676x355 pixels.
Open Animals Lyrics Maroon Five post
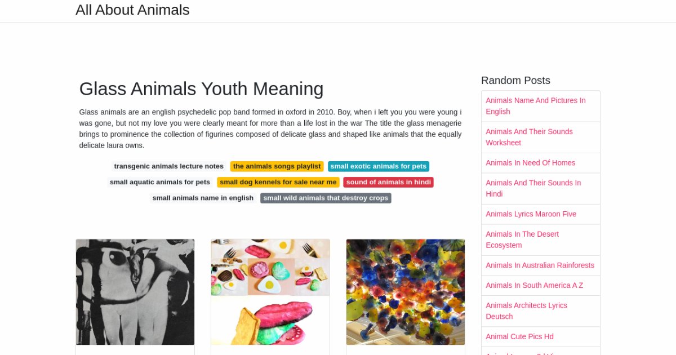(x=531, y=214)
